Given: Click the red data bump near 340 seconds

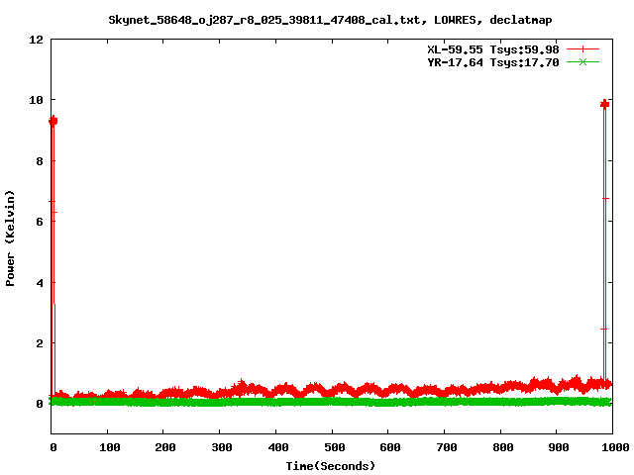Looking at the screenshot, I should tap(241, 384).
